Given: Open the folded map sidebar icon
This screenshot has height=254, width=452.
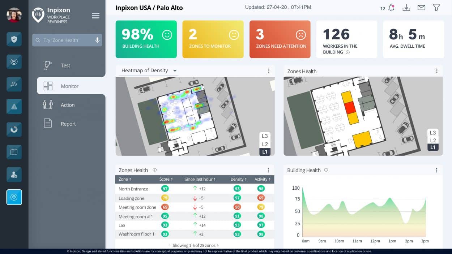Looking at the screenshot, I should [x=14, y=152].
